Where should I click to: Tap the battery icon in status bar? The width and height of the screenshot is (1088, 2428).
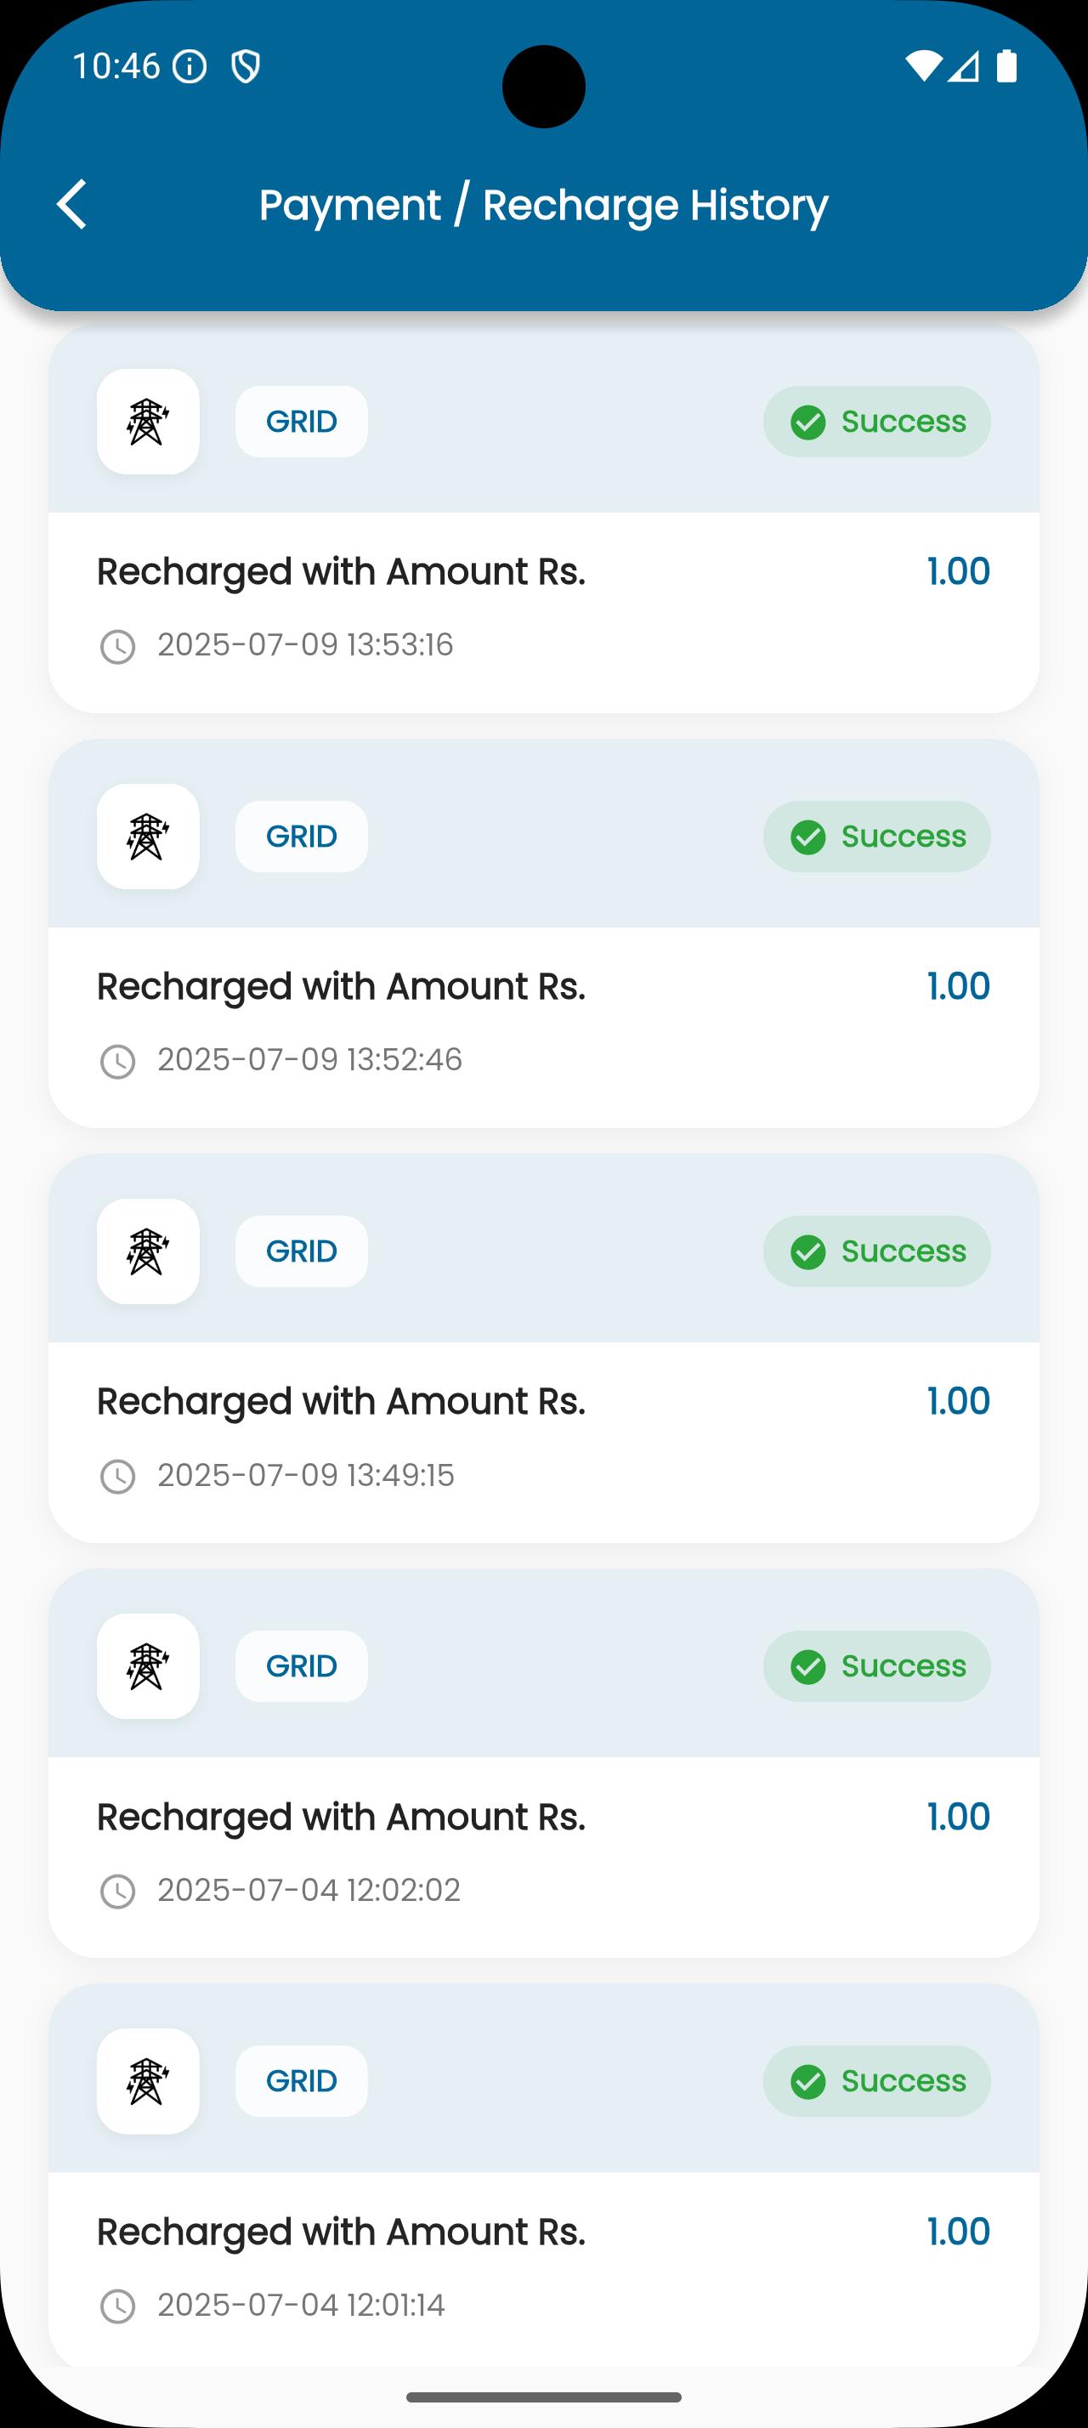coord(1007,66)
